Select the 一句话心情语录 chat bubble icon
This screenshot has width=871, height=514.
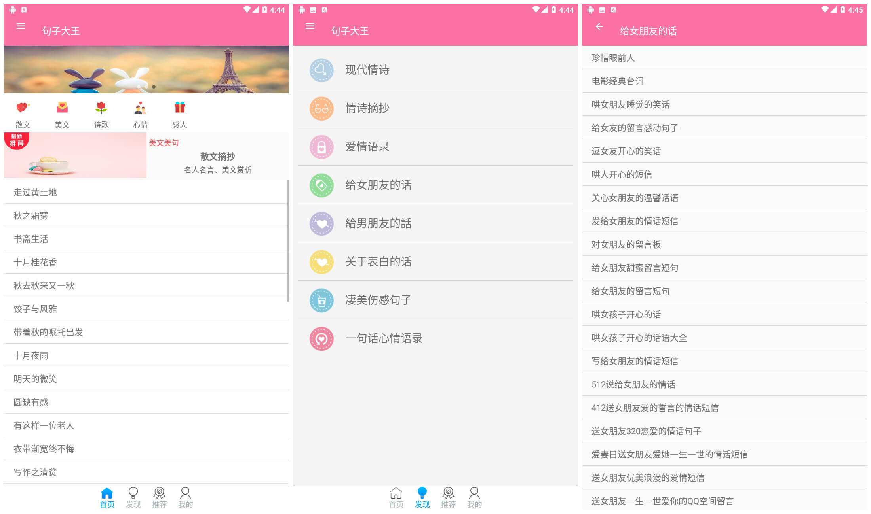coord(321,339)
